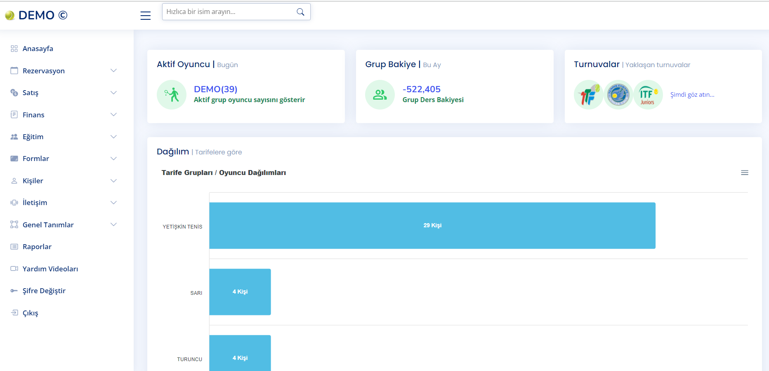Viewport: 769px width, 371px height.
Task: Click the Eğitim people icon
Action: click(14, 136)
